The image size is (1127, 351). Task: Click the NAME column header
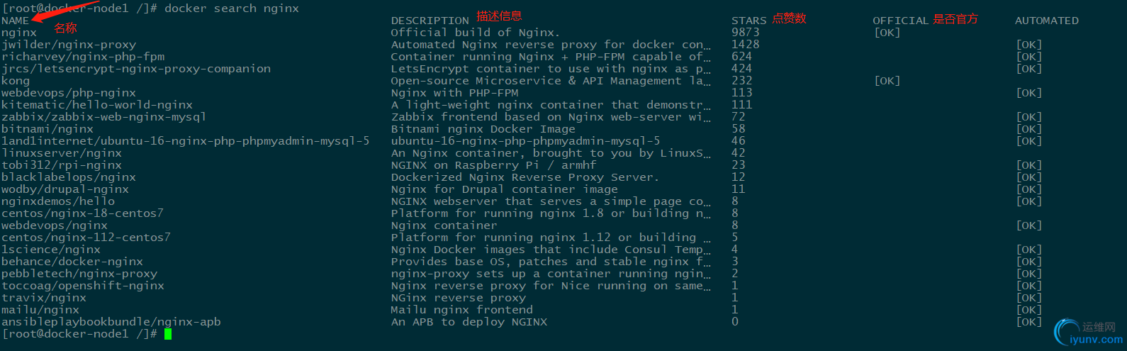pos(16,21)
